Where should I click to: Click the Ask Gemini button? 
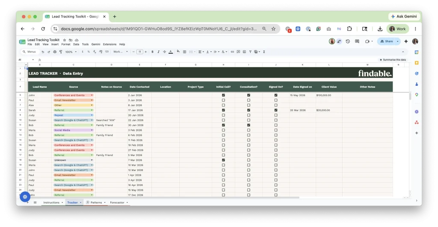[x=404, y=17]
